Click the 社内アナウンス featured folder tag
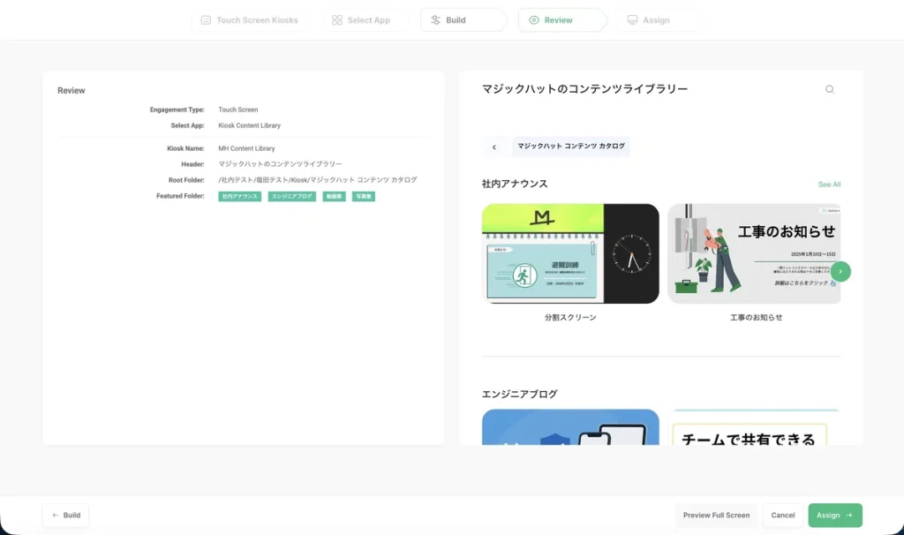The height and width of the screenshot is (535, 904). 240,196
